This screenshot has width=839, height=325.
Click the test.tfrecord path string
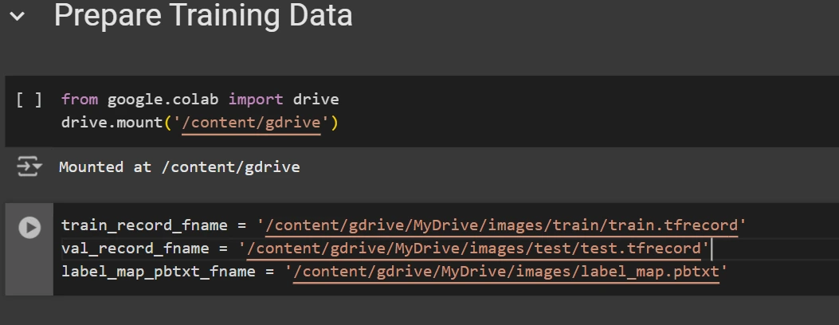click(x=474, y=249)
